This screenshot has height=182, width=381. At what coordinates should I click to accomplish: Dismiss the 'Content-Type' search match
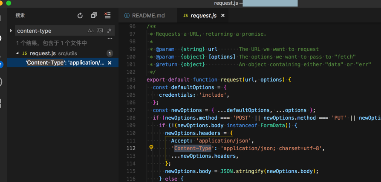click(x=110, y=63)
